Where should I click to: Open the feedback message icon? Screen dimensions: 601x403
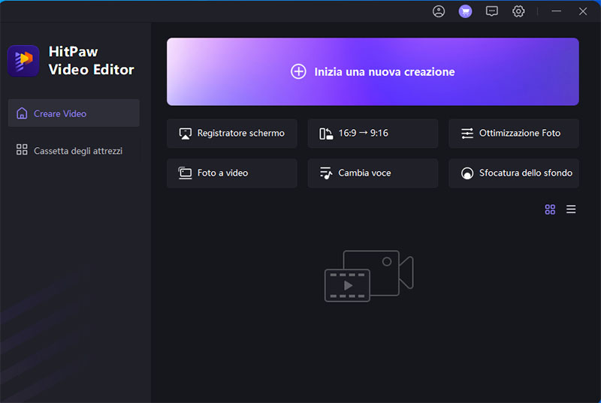(492, 11)
